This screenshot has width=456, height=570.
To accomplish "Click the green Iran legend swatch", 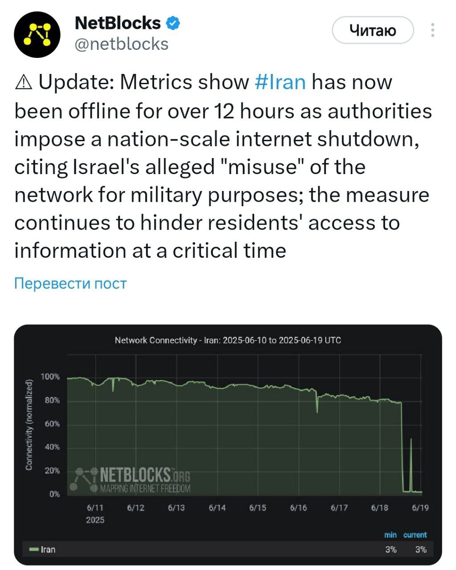I will 34,550.
